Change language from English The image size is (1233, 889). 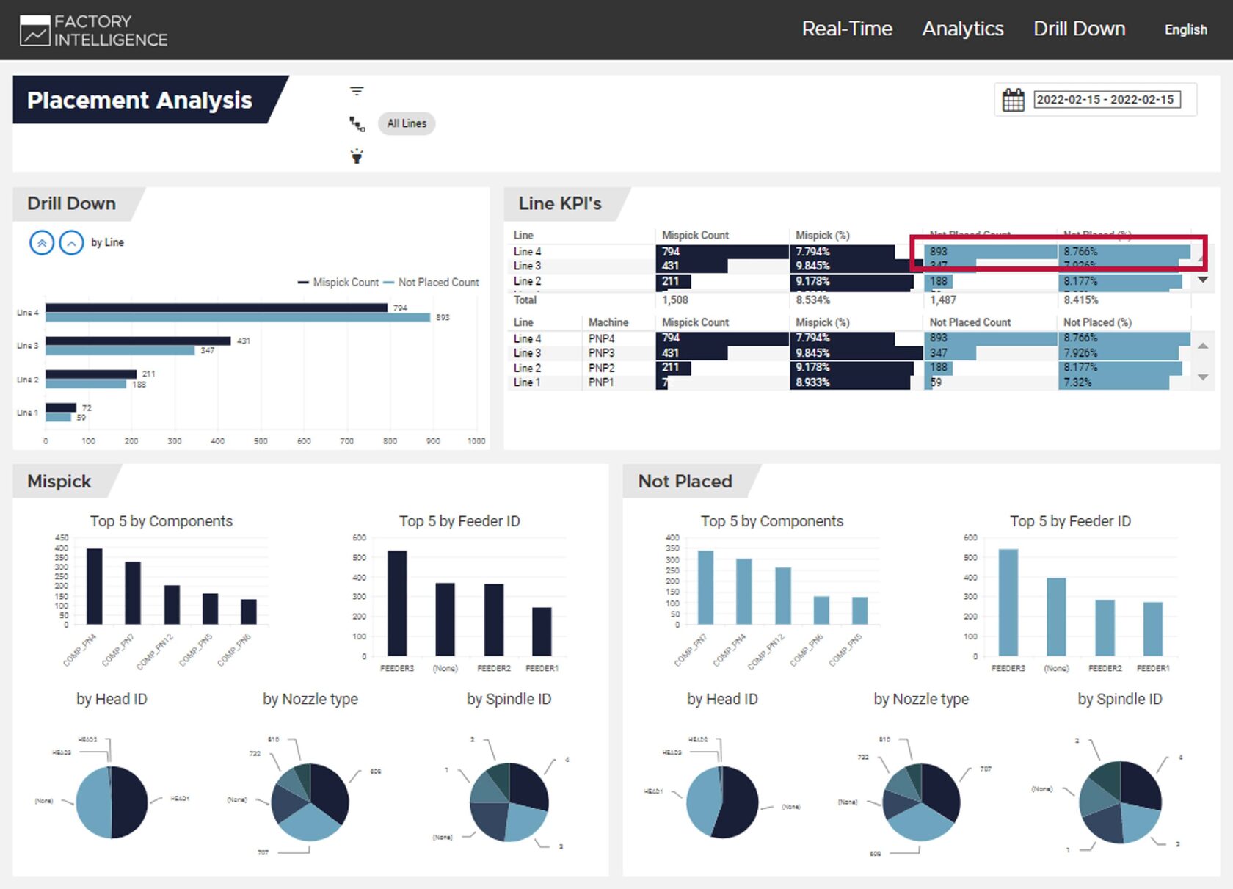1185,29
